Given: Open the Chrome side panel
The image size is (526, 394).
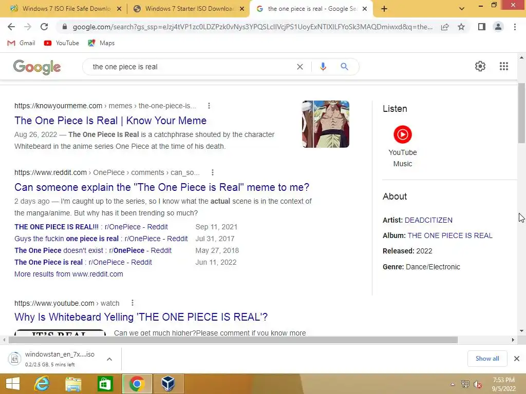Looking at the screenshot, I should 482,27.
